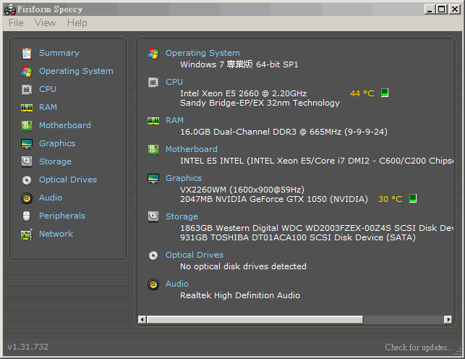Click the CPU chip icon in summary panel

tap(153, 83)
